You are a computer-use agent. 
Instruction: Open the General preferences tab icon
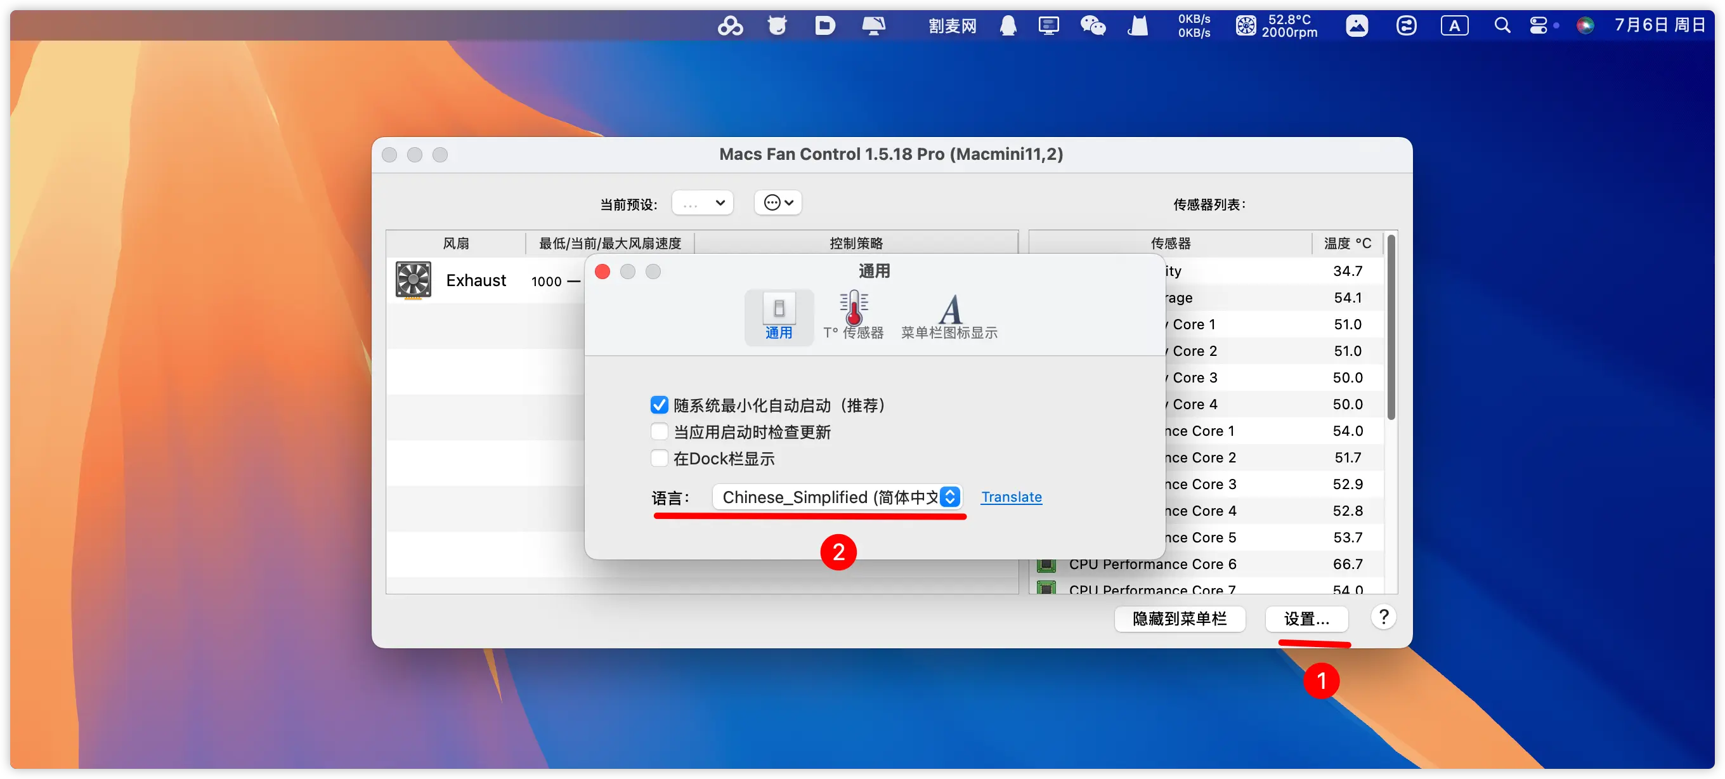779,317
